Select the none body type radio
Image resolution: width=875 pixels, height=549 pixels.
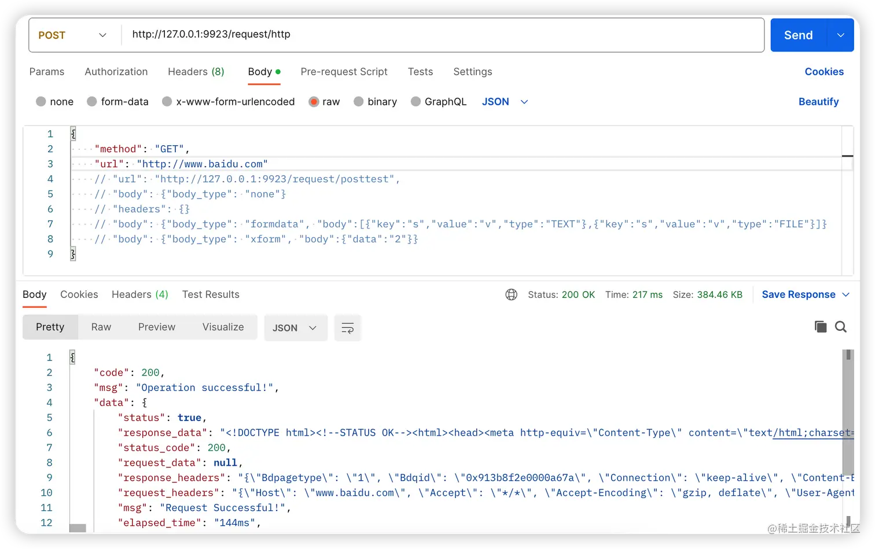[41, 102]
